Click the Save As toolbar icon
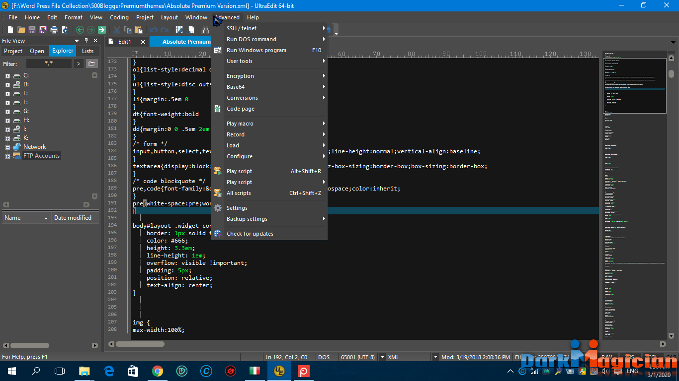Image resolution: width=679 pixels, height=381 pixels. 43,30
